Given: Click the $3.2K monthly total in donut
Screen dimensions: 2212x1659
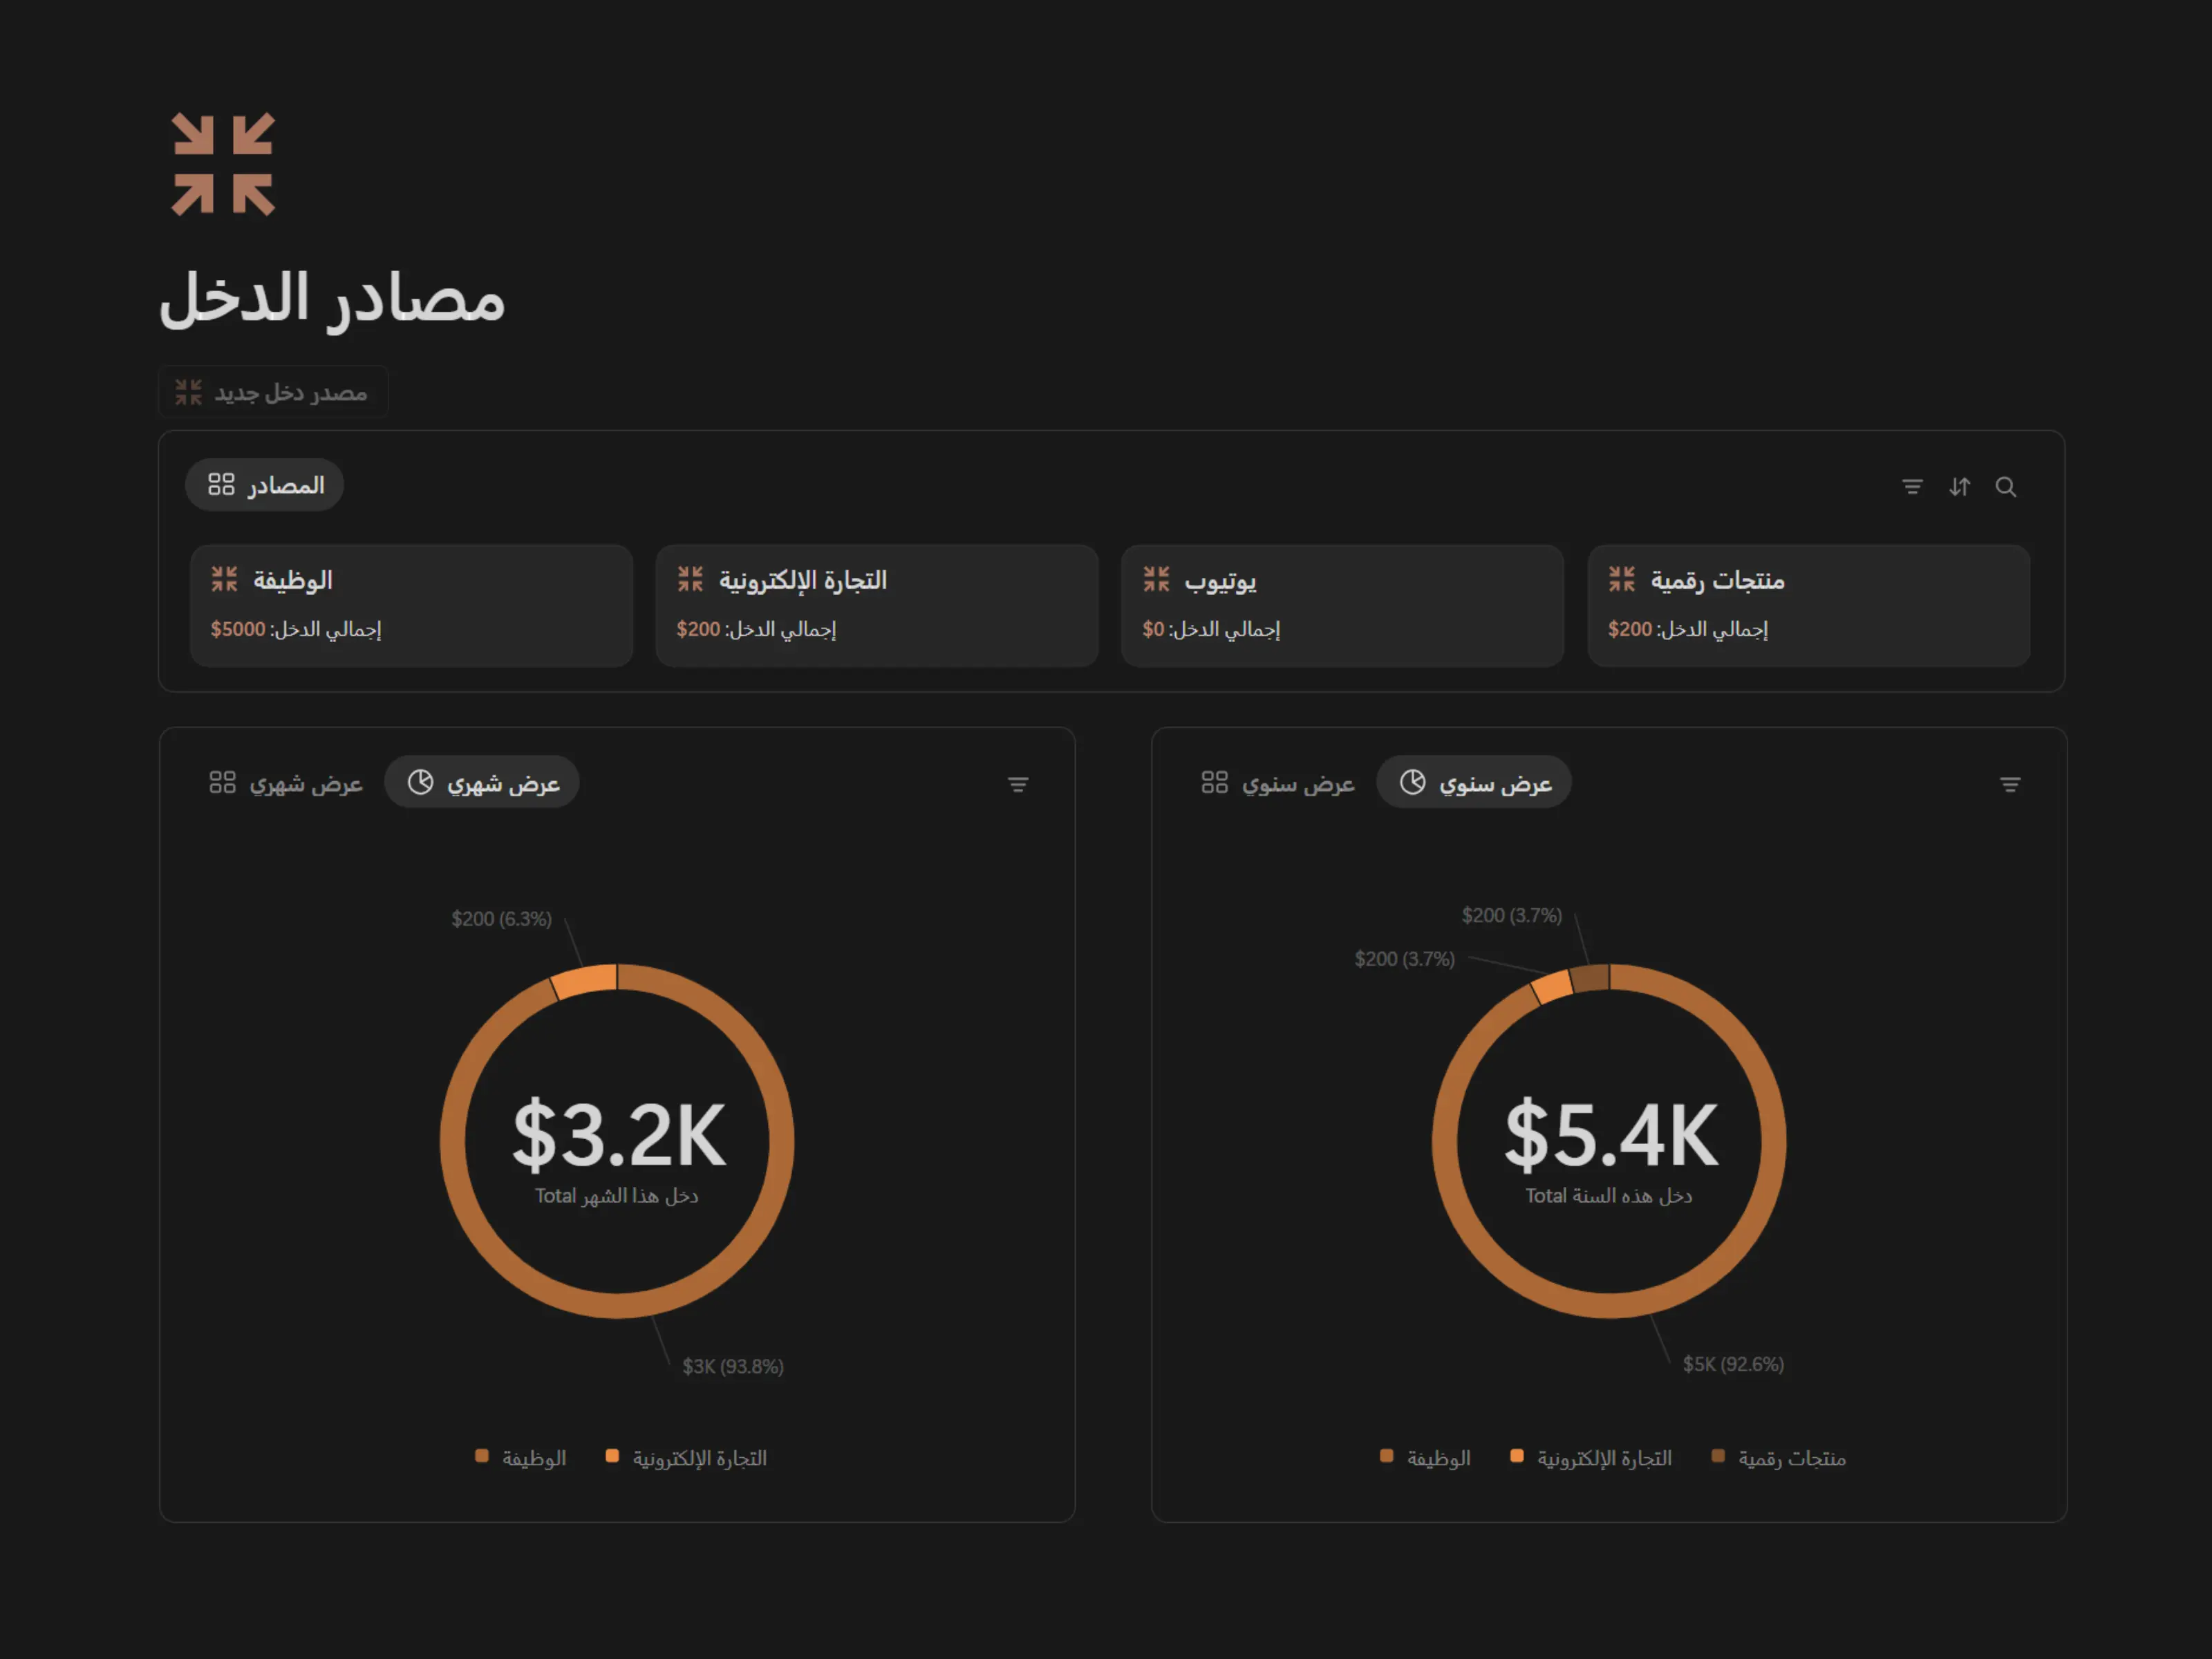Looking at the screenshot, I should (618, 1136).
